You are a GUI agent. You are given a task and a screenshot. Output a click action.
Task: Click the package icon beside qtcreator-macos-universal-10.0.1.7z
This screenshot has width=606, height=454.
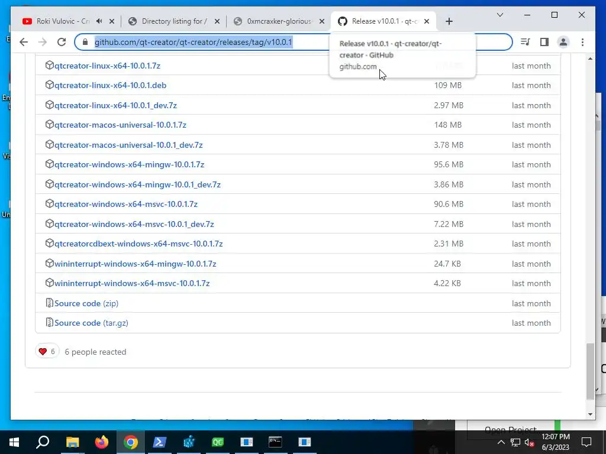50,124
